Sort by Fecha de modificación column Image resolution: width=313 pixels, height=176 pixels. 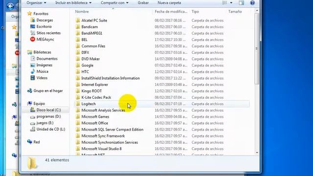click(171, 12)
